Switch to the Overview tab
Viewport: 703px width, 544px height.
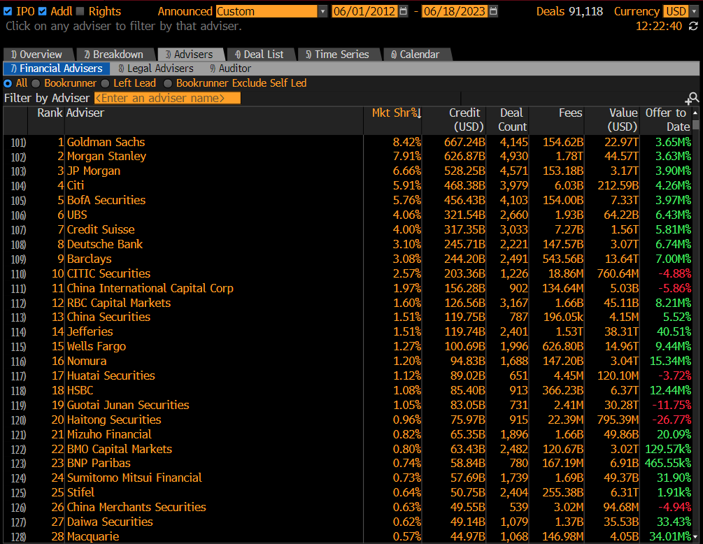(37, 55)
